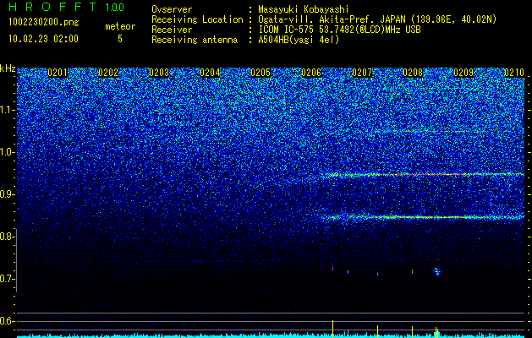Viewport: 532px width, 338px height.
Task: Click the A504HB(yagi 4el) antenna text
Action: pos(299,40)
